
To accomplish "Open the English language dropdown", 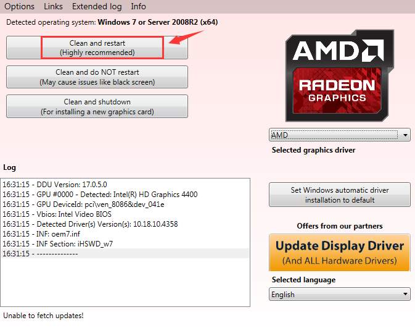I will [340, 294].
